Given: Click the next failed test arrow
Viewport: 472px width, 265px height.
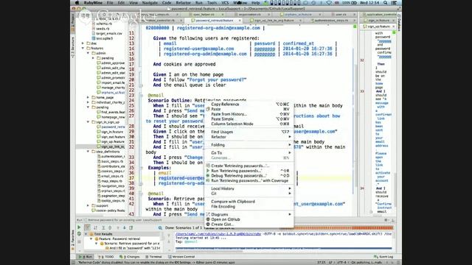Looking at the screenshot, I should click(x=124, y=227).
